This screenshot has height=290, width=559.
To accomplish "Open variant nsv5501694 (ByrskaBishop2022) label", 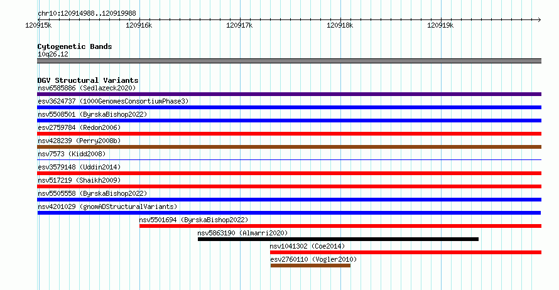I will click(x=193, y=220).
